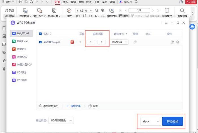Click the blue floating convert icon at right
This screenshot has height=133, width=198.
(192, 27)
